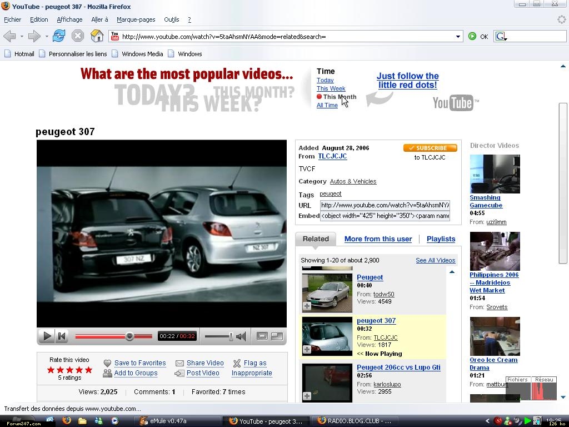Open the Affichage menu

pos(69,19)
